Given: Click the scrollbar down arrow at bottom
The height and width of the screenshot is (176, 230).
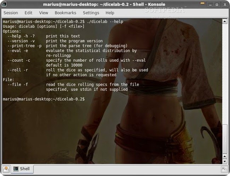Looking at the screenshot, I should (225, 162).
